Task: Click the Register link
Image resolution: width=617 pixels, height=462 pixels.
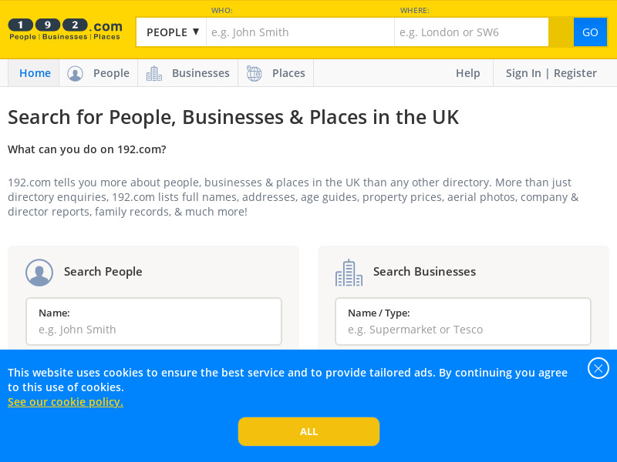Action: tap(575, 72)
